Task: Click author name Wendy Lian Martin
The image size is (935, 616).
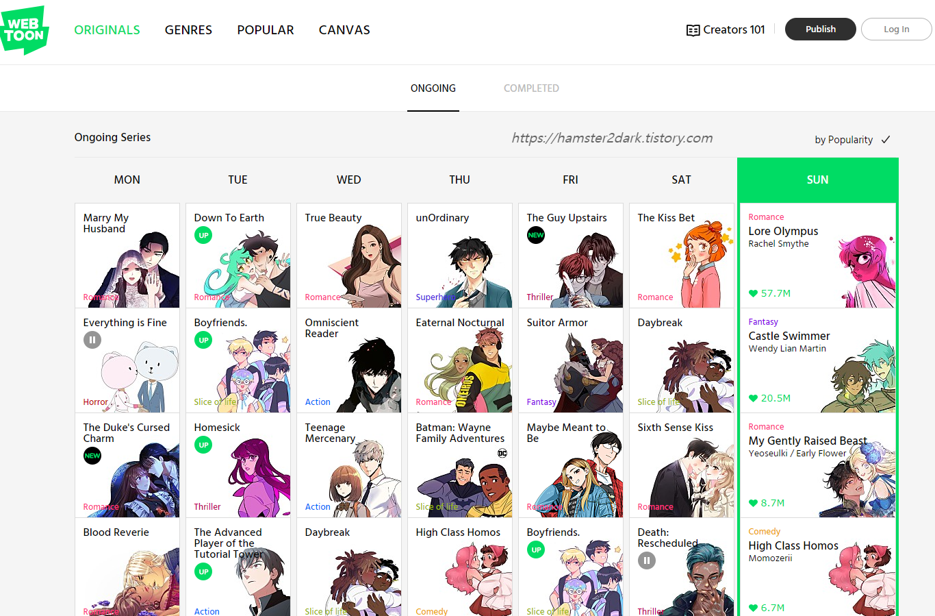Action: [x=787, y=349]
